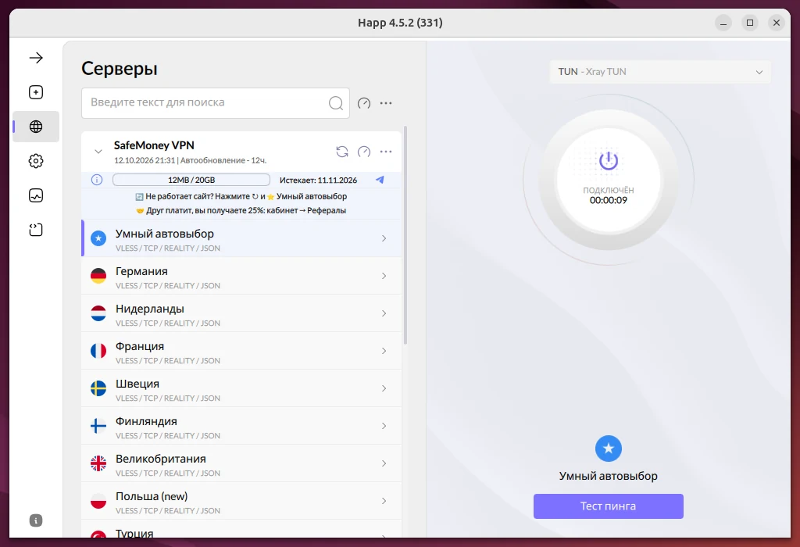Toggle the VPN connection power button
Screen dimensions: 800x547
[608, 180]
